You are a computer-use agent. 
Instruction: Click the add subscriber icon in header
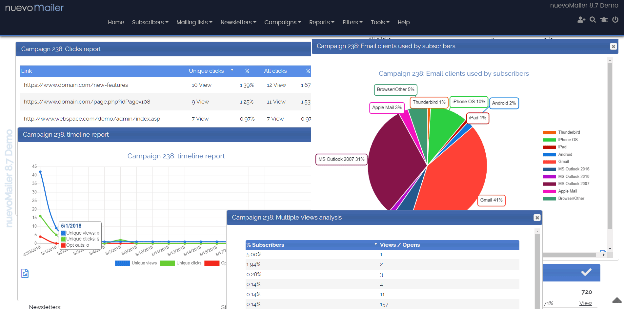coord(581,20)
